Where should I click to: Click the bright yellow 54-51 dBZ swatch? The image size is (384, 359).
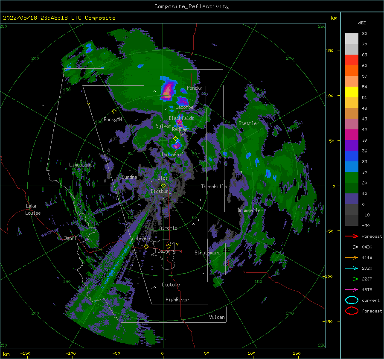tap(352, 92)
